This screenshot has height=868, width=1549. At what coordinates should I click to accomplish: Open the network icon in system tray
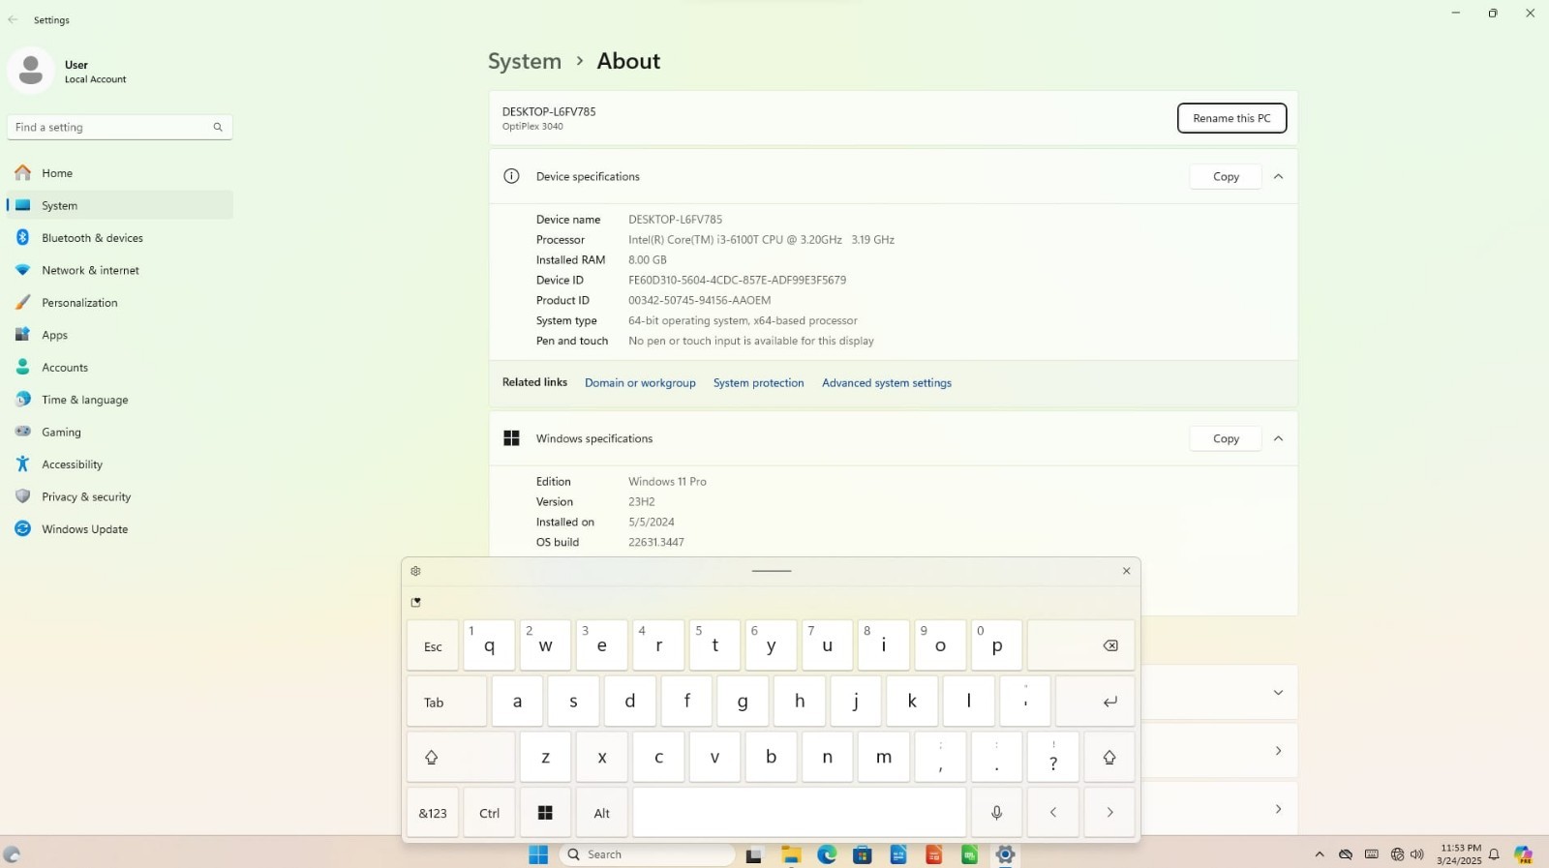tap(1397, 854)
